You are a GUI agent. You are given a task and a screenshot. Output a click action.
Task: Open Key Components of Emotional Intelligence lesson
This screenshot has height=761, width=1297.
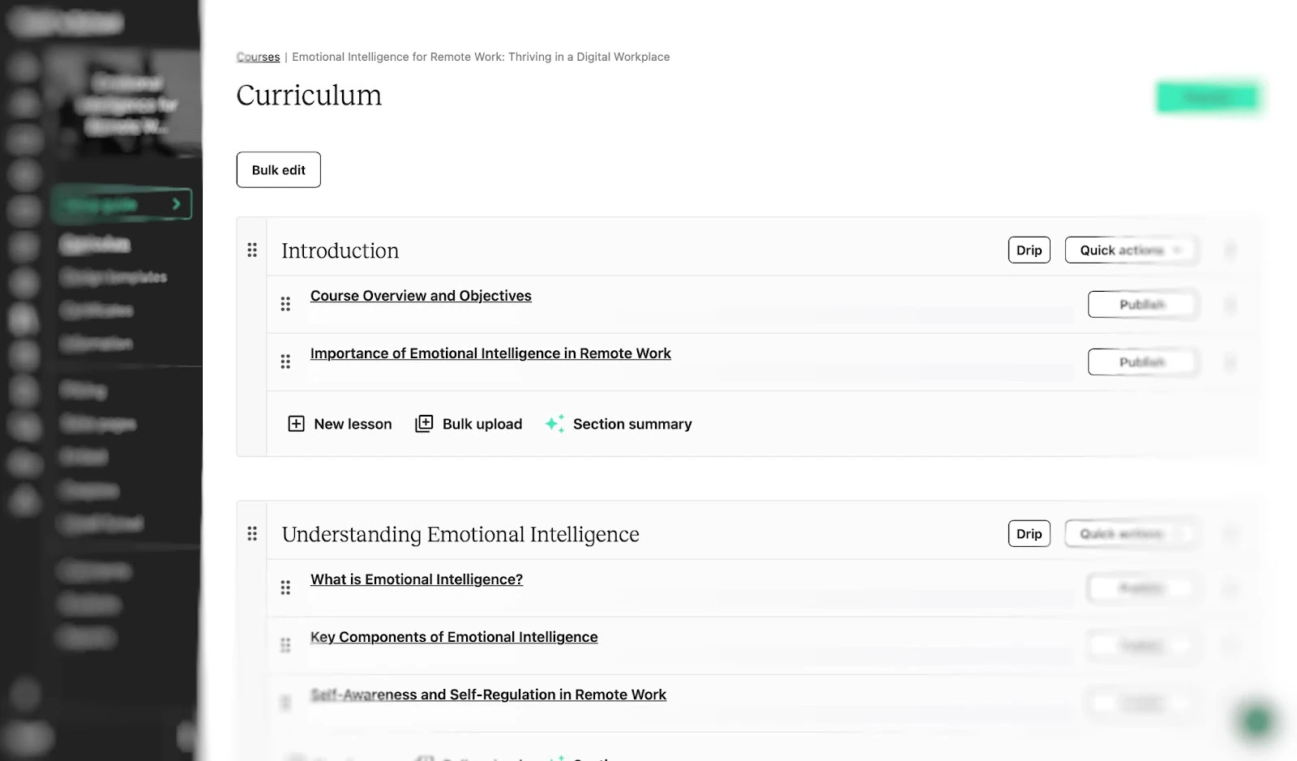(454, 637)
